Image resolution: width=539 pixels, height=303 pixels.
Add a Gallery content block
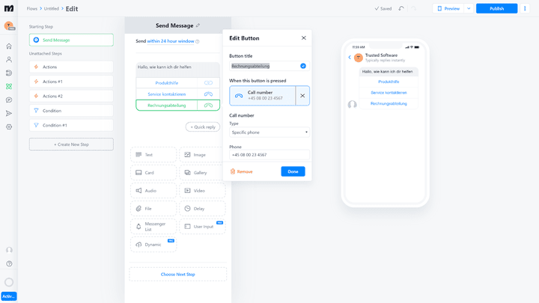pos(202,173)
